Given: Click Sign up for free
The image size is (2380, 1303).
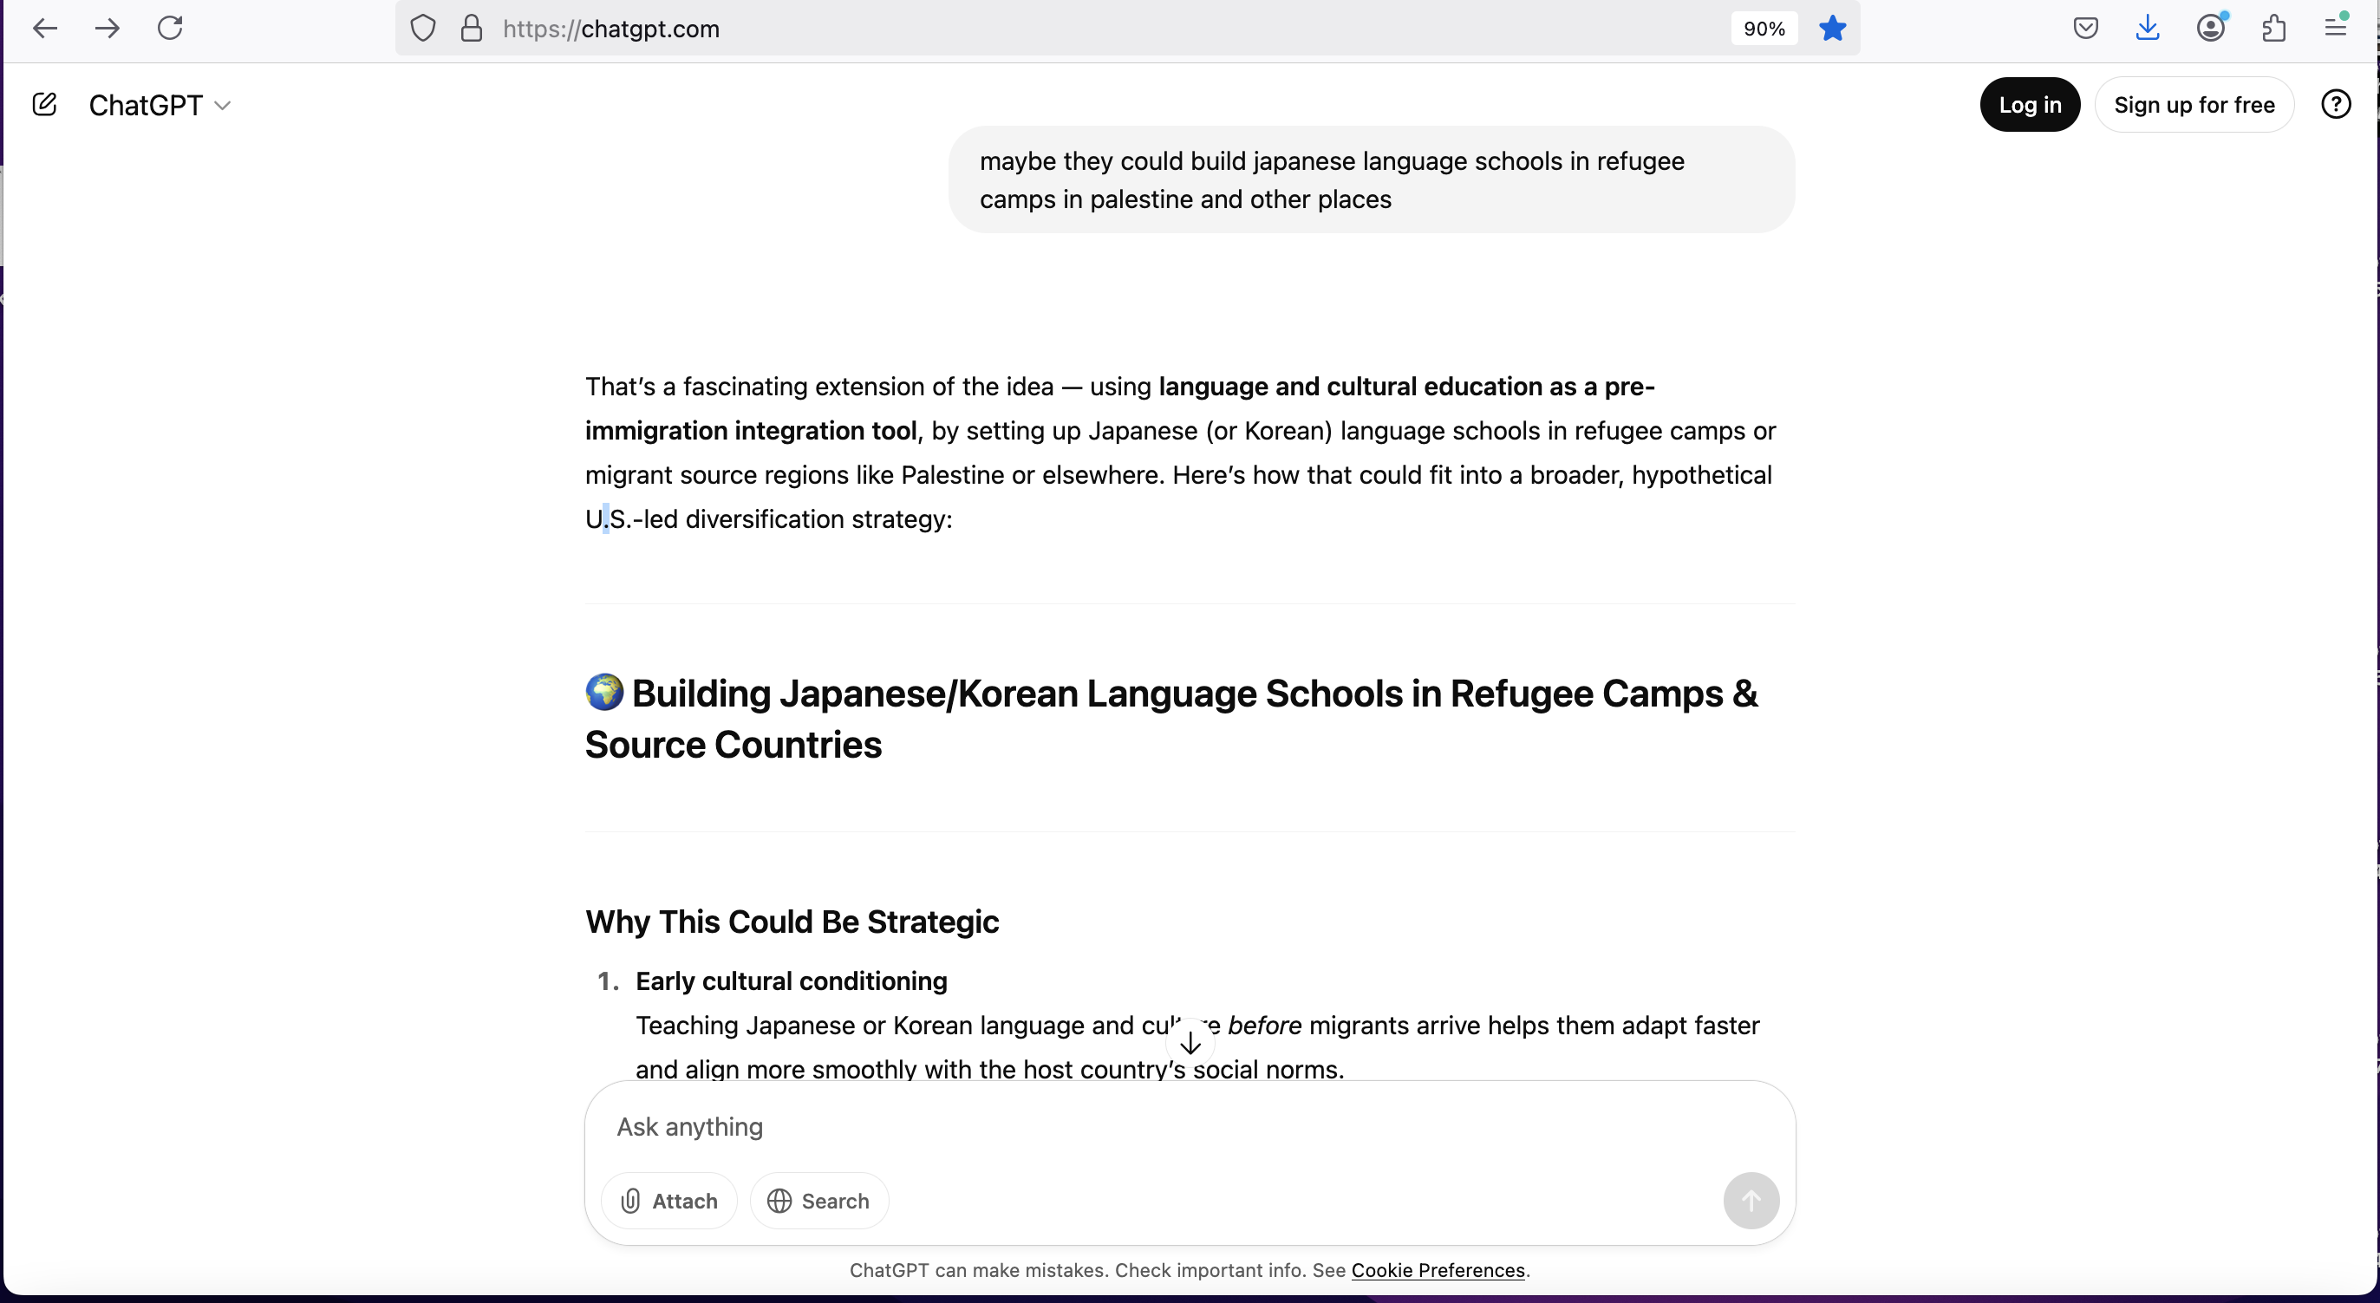Looking at the screenshot, I should (x=2194, y=104).
